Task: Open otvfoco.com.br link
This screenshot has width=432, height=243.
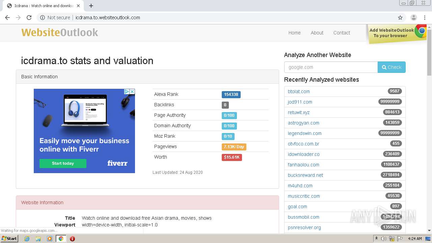Action: tap(303, 144)
